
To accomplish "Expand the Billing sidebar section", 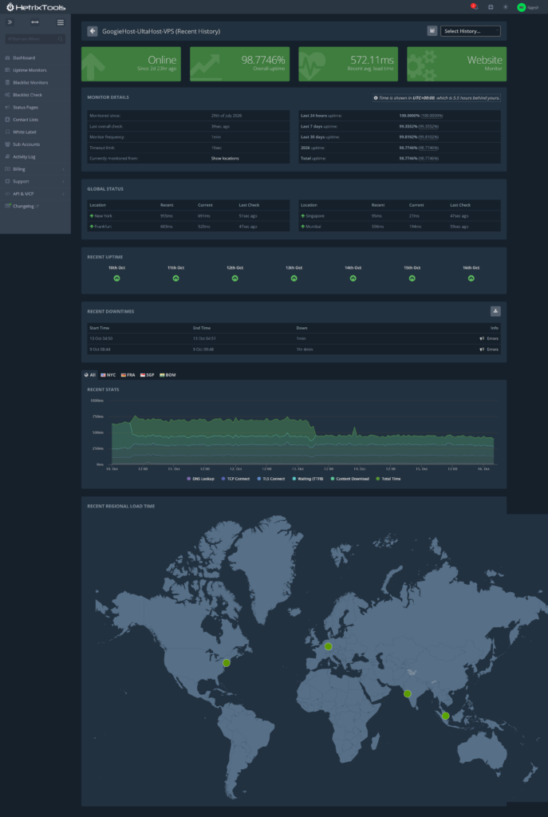I will point(35,169).
